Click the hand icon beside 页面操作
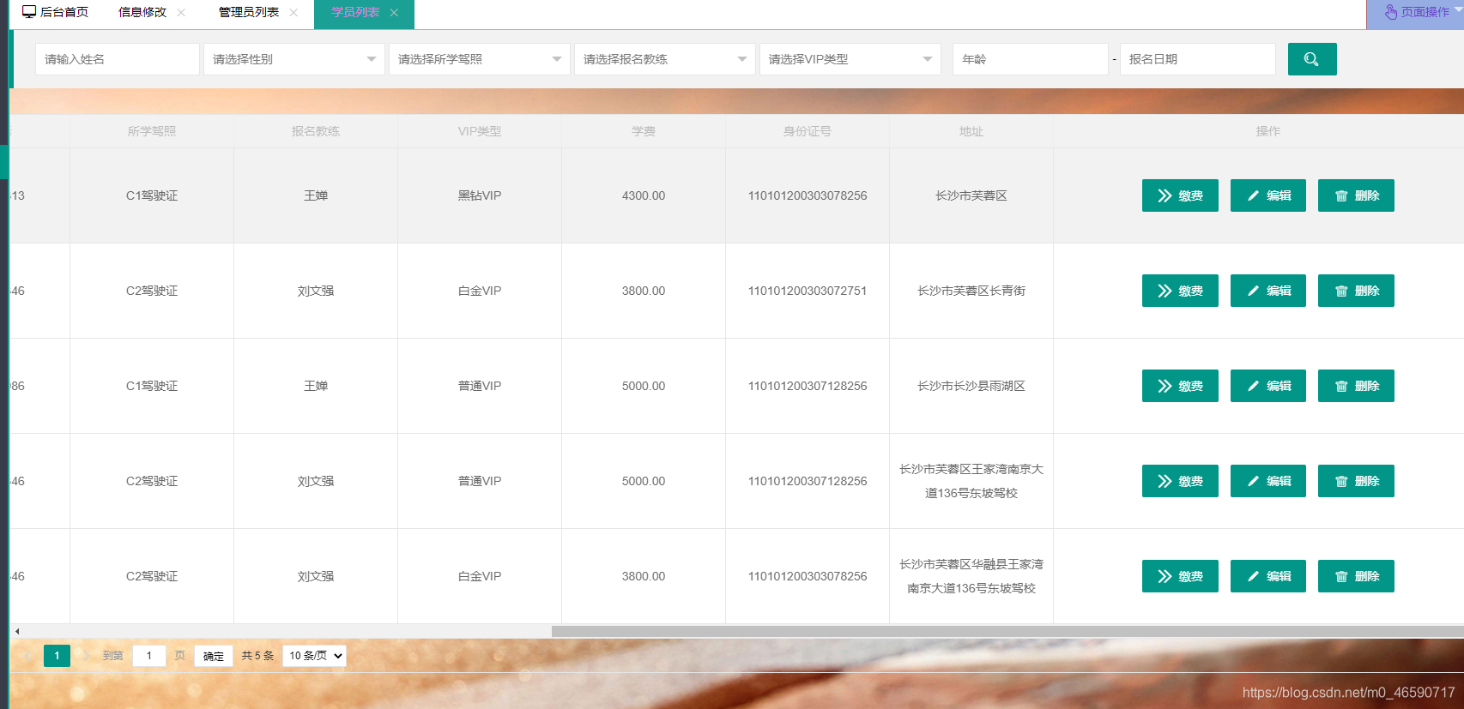Screen dimensions: 1464x709 [1390, 12]
